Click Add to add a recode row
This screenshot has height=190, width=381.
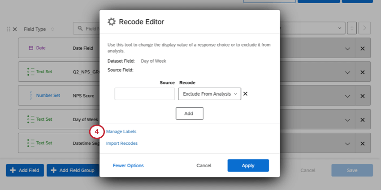pos(189,114)
